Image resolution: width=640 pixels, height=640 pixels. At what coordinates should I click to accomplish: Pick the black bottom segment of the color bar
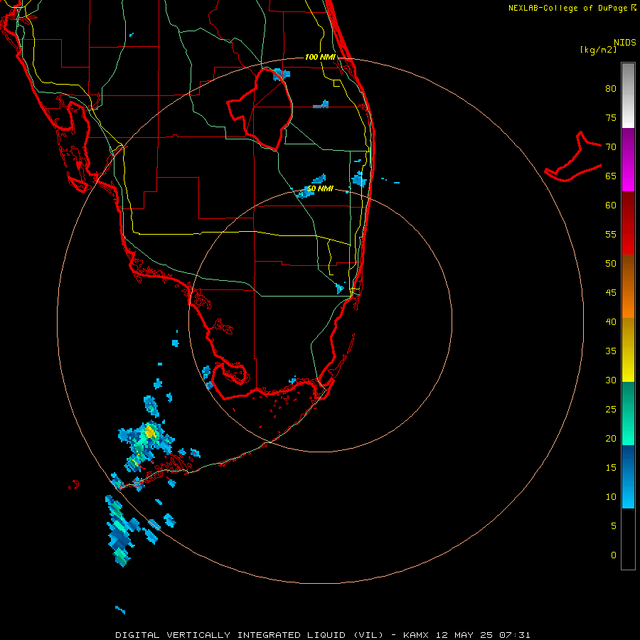[x=628, y=538]
